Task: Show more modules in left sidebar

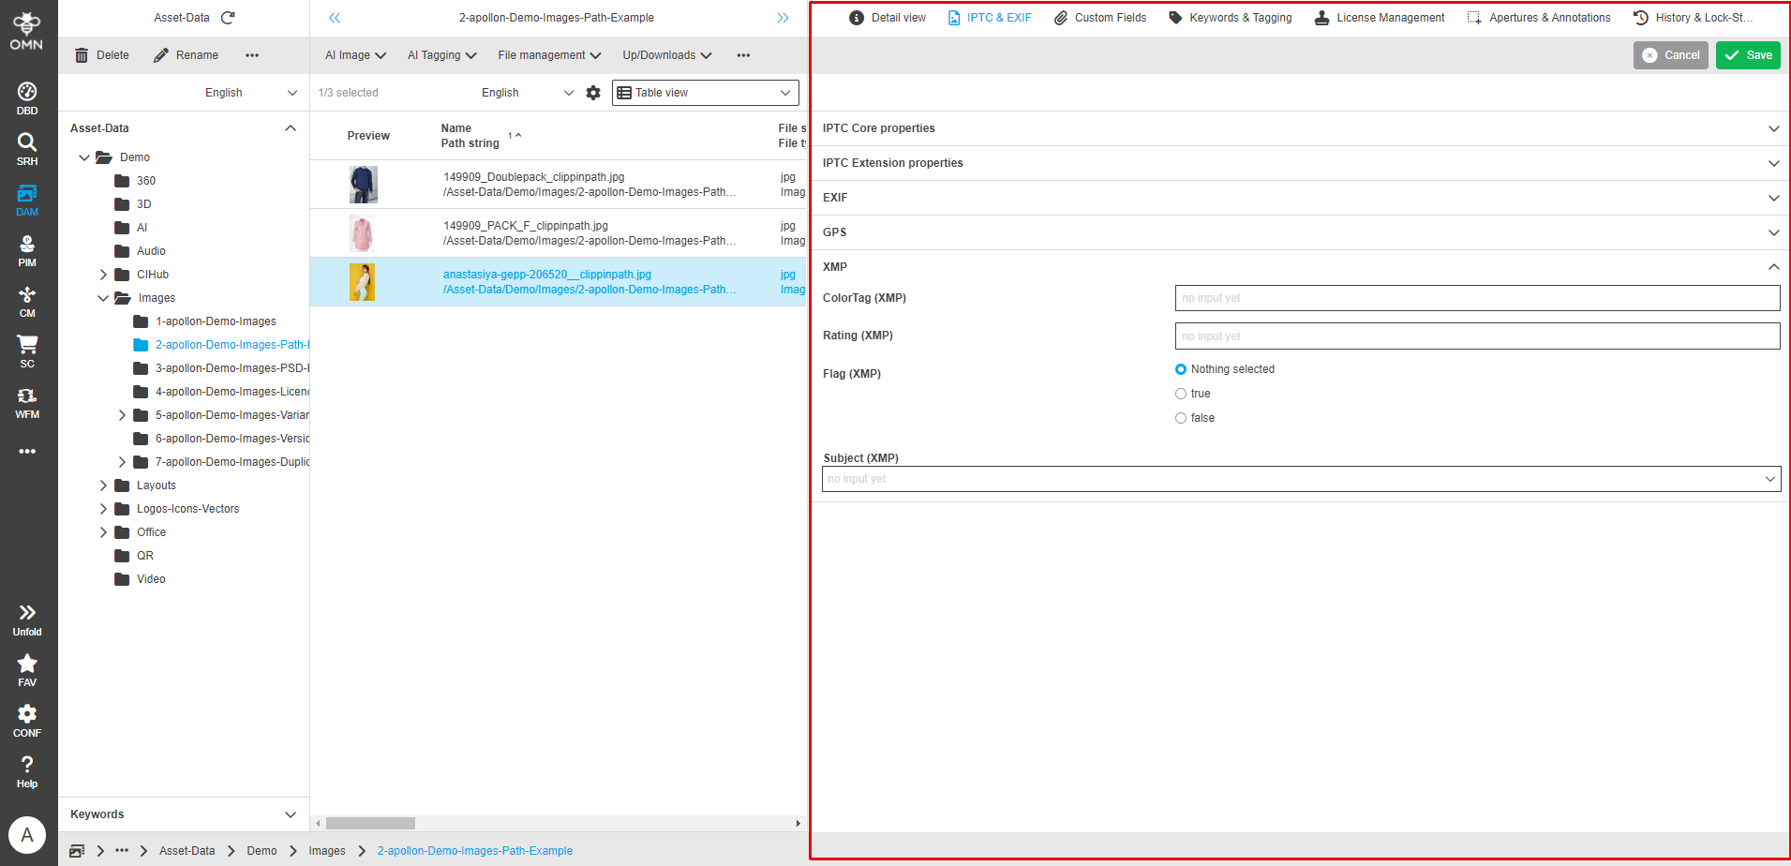Action: 27,451
